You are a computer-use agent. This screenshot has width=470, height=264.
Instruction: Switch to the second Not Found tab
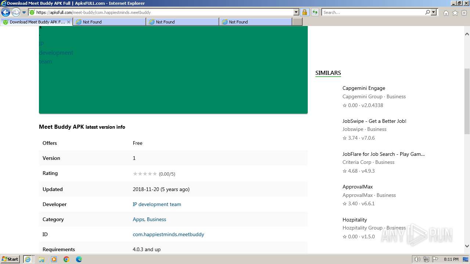click(x=182, y=22)
